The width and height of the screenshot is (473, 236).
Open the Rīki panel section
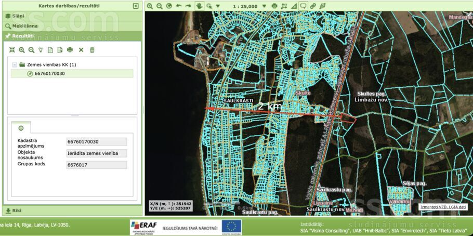(72, 211)
